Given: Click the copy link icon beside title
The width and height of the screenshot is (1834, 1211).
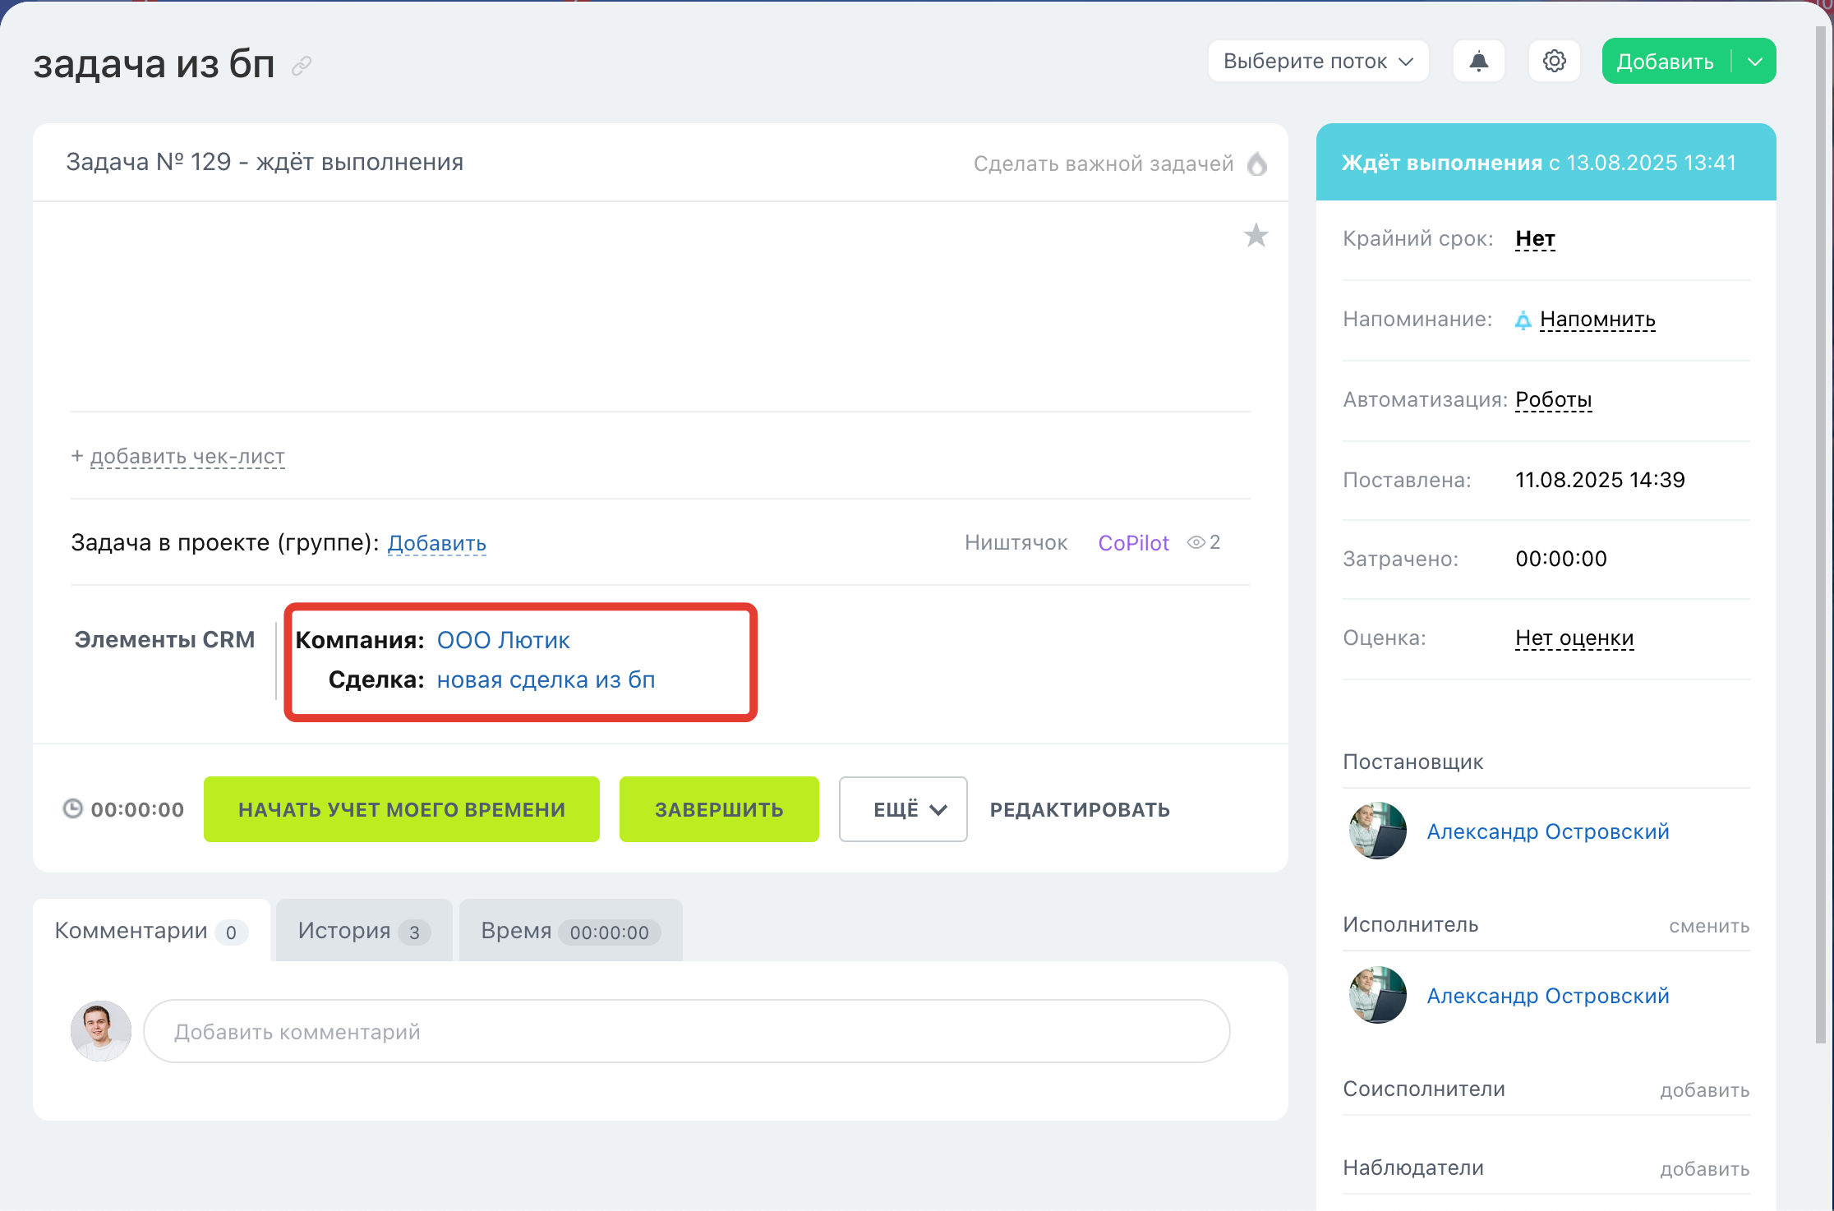Looking at the screenshot, I should point(302,65).
